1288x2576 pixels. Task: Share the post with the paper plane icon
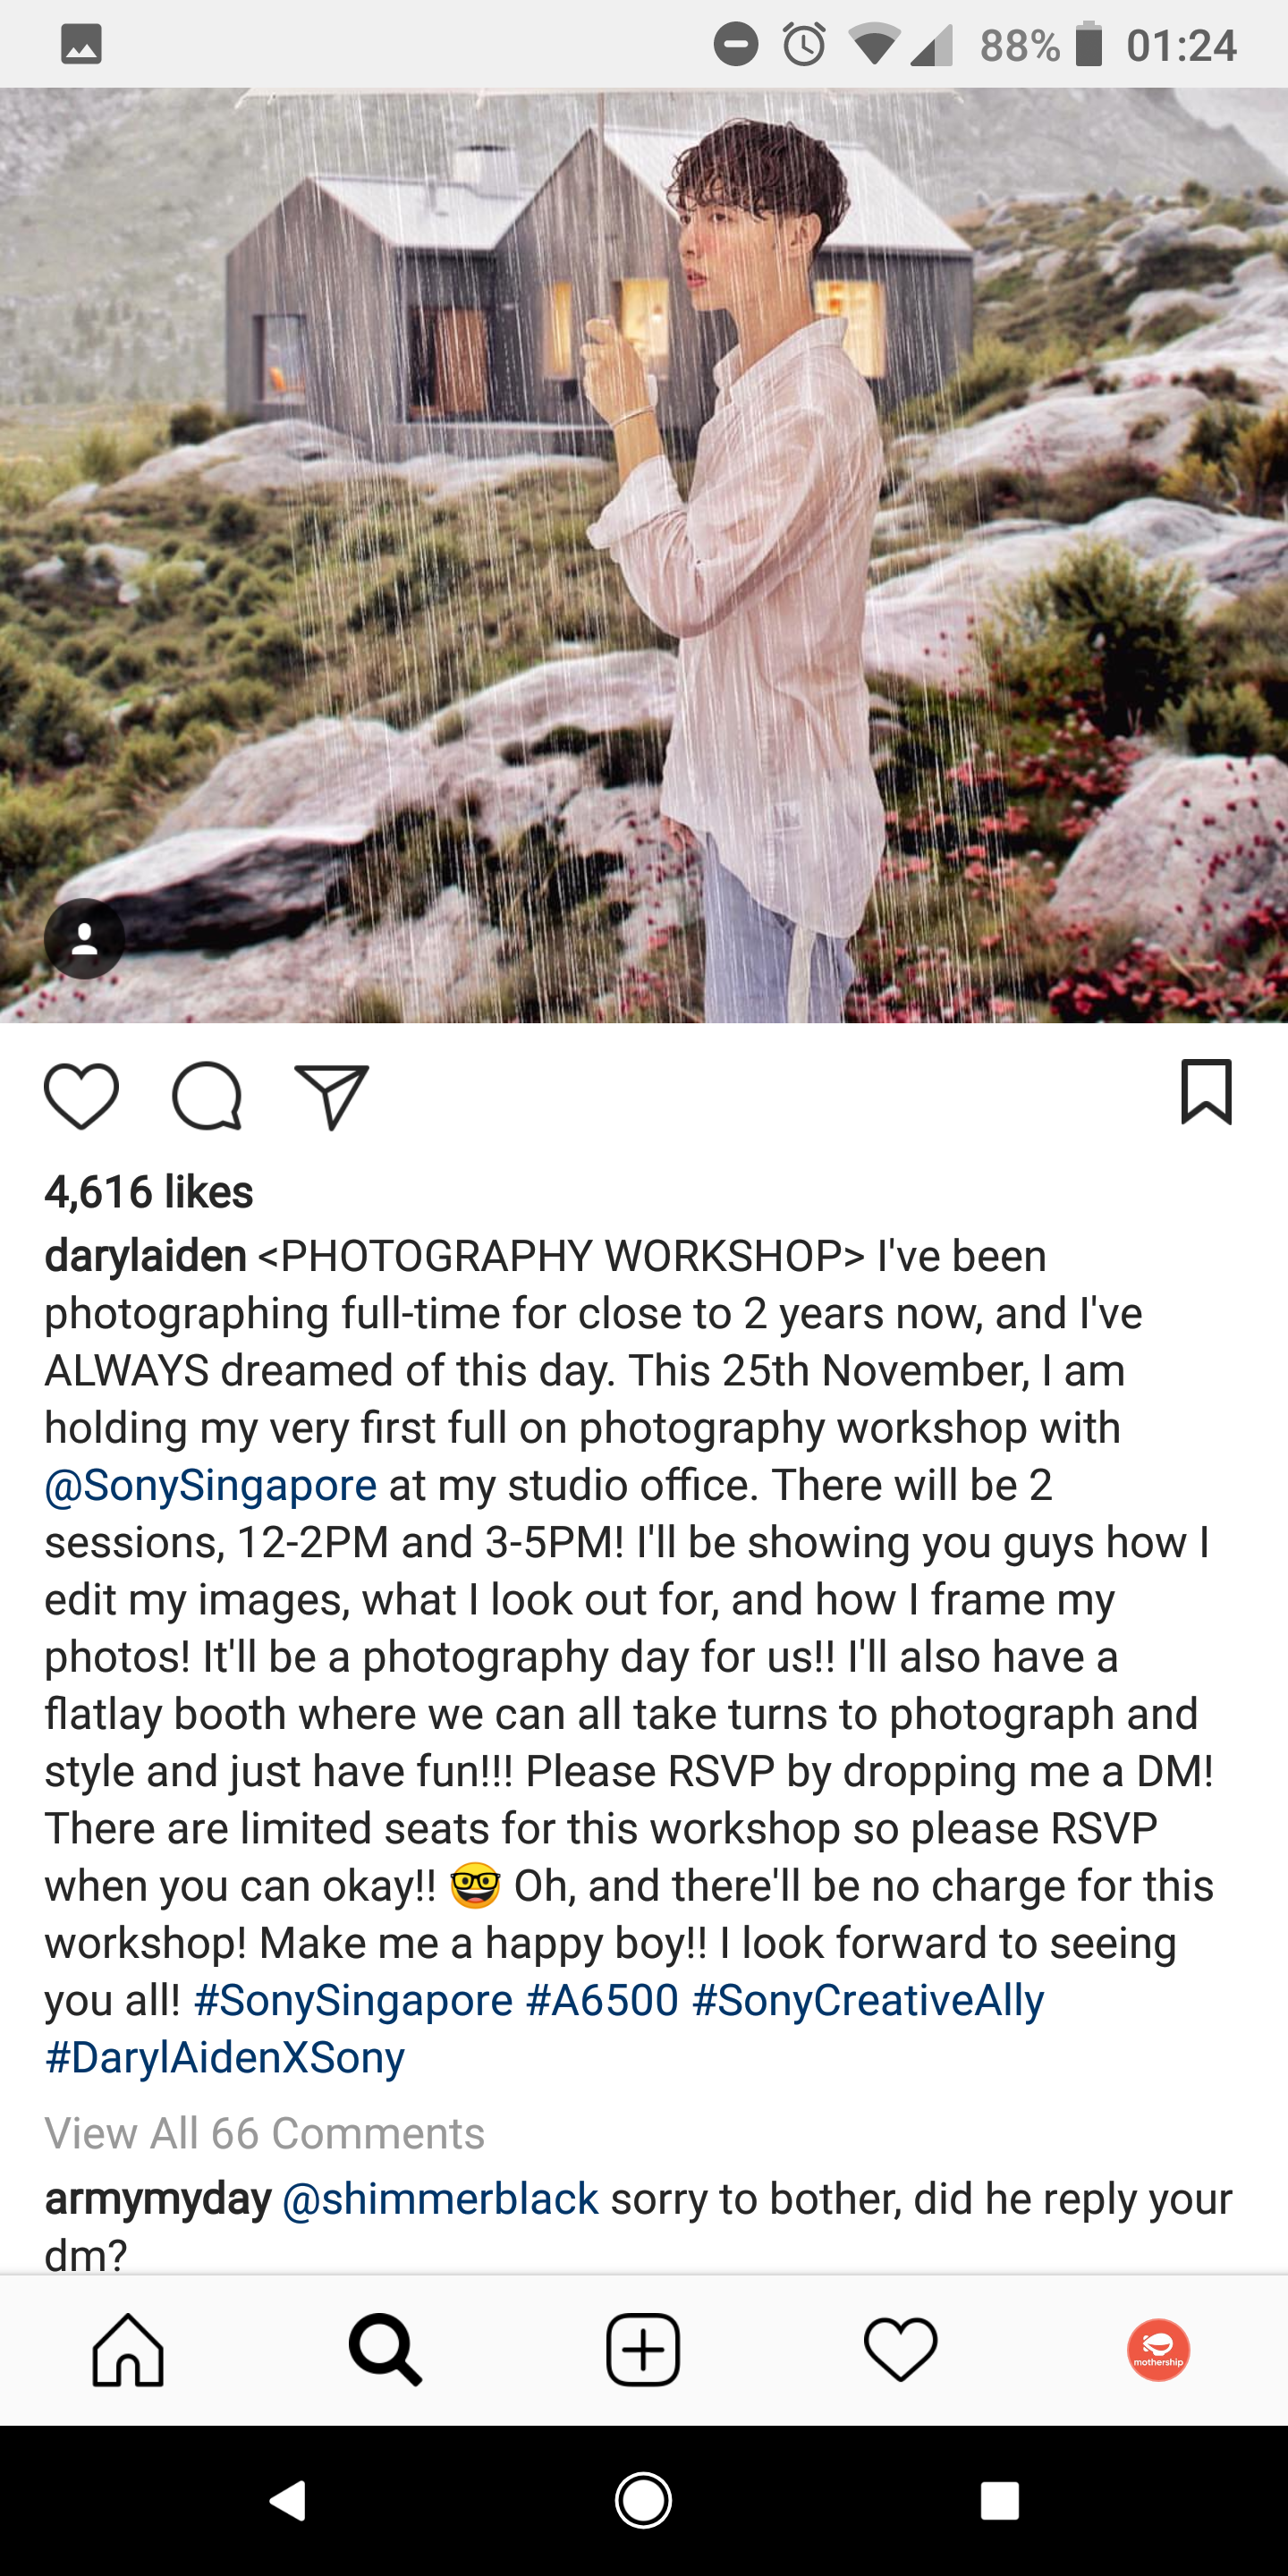tap(332, 1097)
